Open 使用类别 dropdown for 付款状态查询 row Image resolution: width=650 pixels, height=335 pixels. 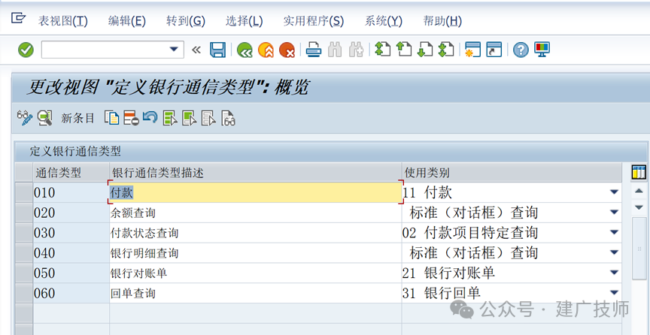point(614,233)
